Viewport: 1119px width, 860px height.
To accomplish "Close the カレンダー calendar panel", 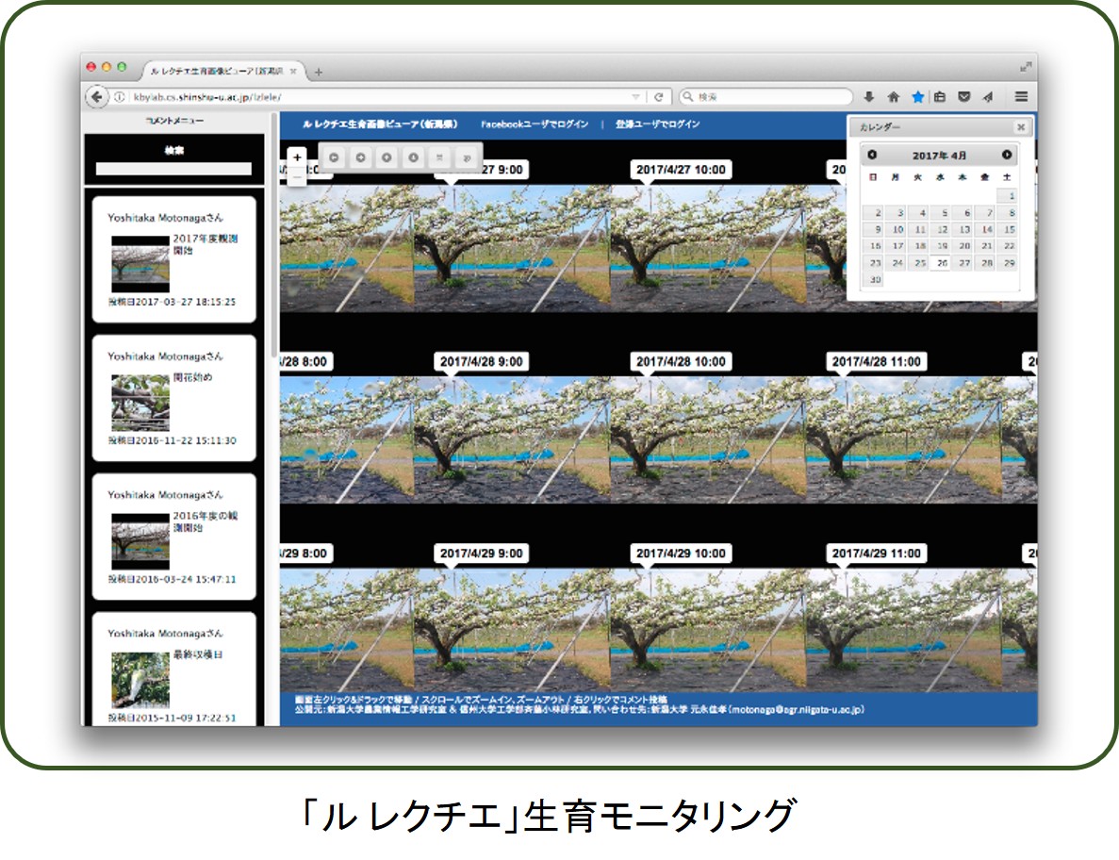I will coord(1020,127).
